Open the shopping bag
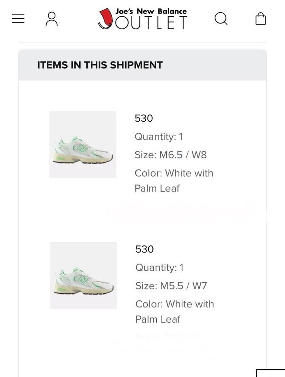This screenshot has width=285, height=377. tap(260, 19)
